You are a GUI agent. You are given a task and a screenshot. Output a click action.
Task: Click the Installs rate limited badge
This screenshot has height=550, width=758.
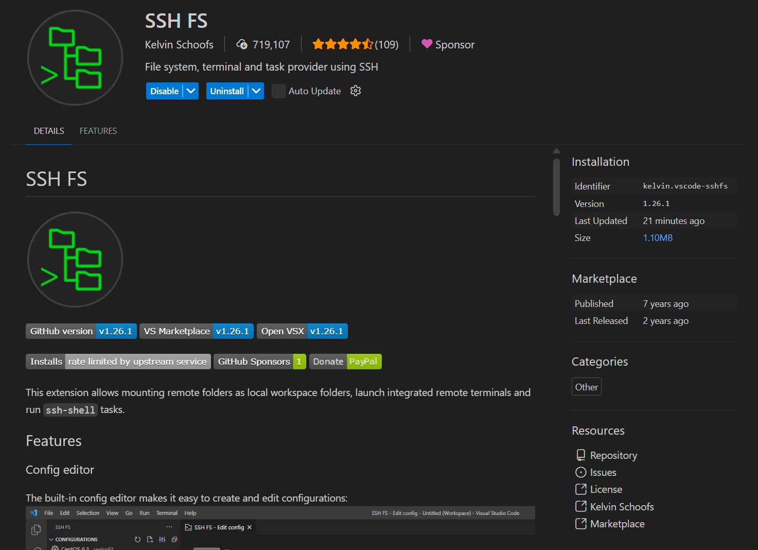pos(118,362)
